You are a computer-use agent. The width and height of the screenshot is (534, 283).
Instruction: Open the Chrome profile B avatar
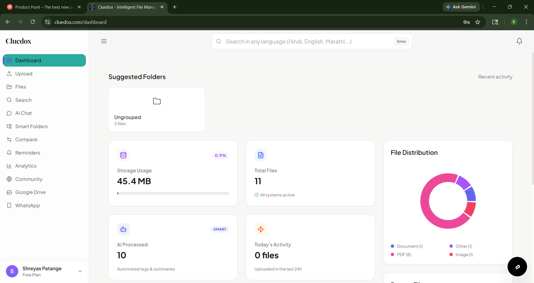click(x=514, y=22)
